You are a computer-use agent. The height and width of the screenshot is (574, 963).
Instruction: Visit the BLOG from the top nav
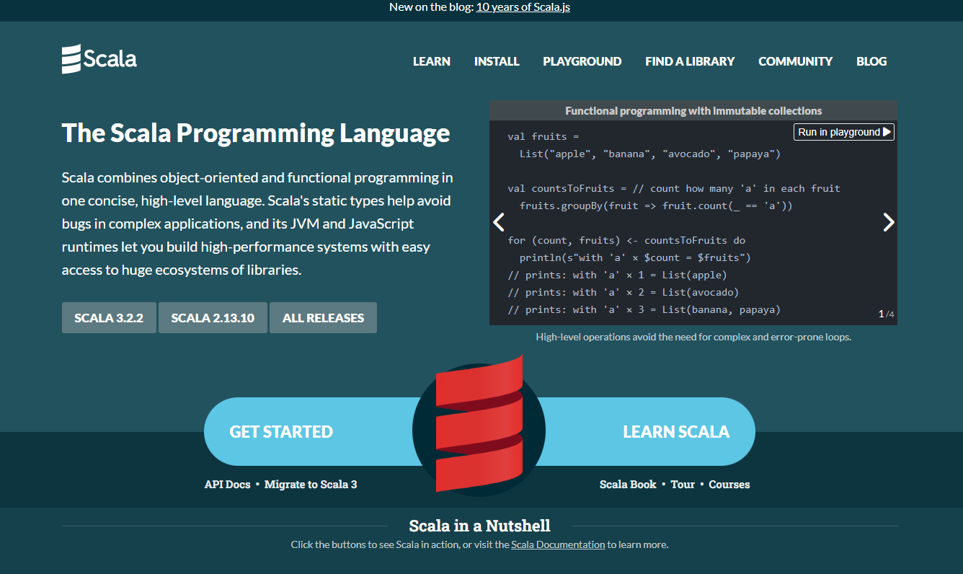[871, 61]
